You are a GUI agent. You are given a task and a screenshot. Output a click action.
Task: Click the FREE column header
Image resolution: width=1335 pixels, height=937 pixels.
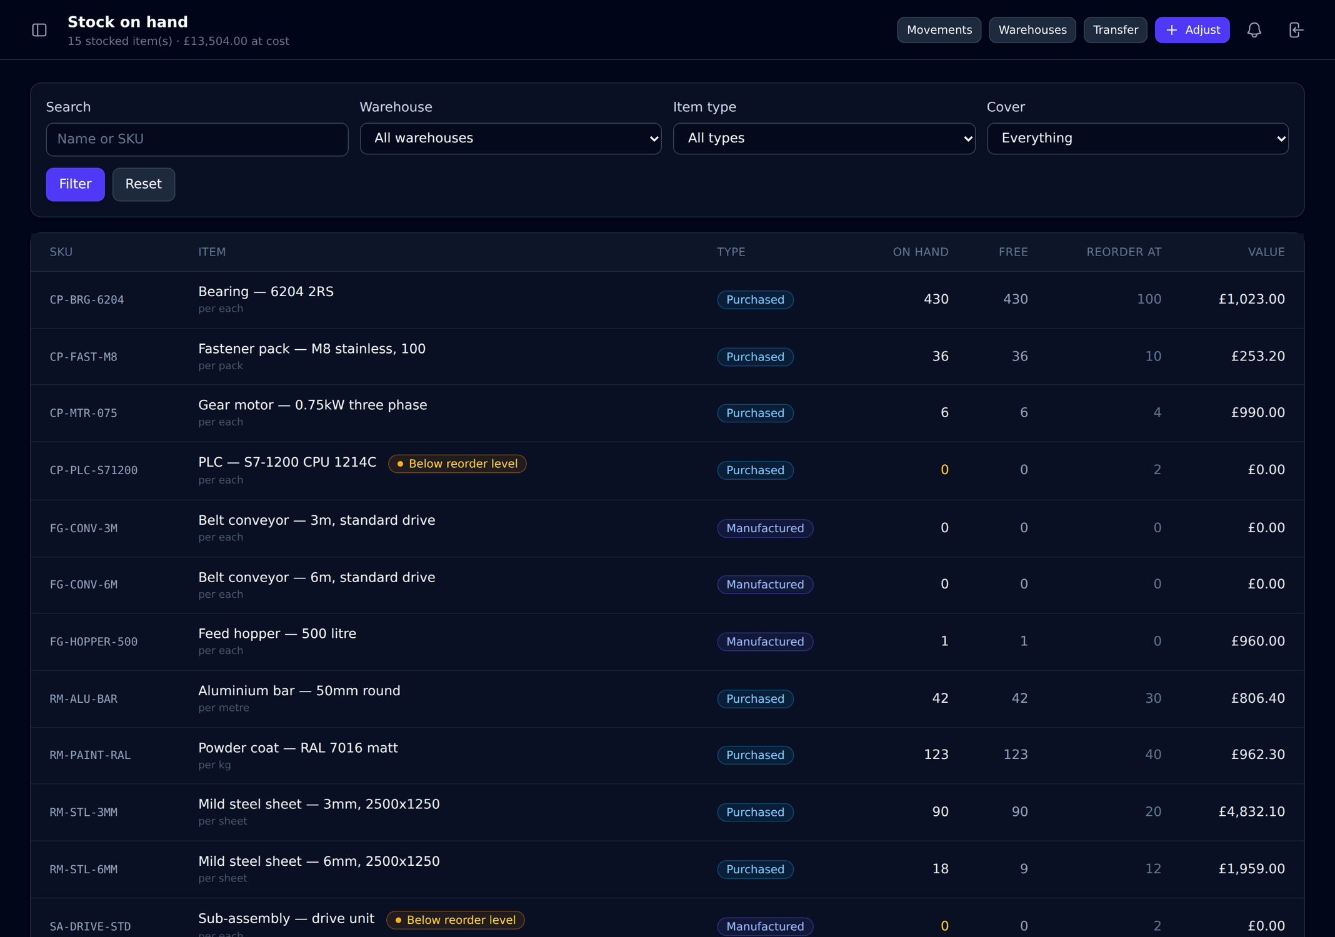click(1013, 252)
